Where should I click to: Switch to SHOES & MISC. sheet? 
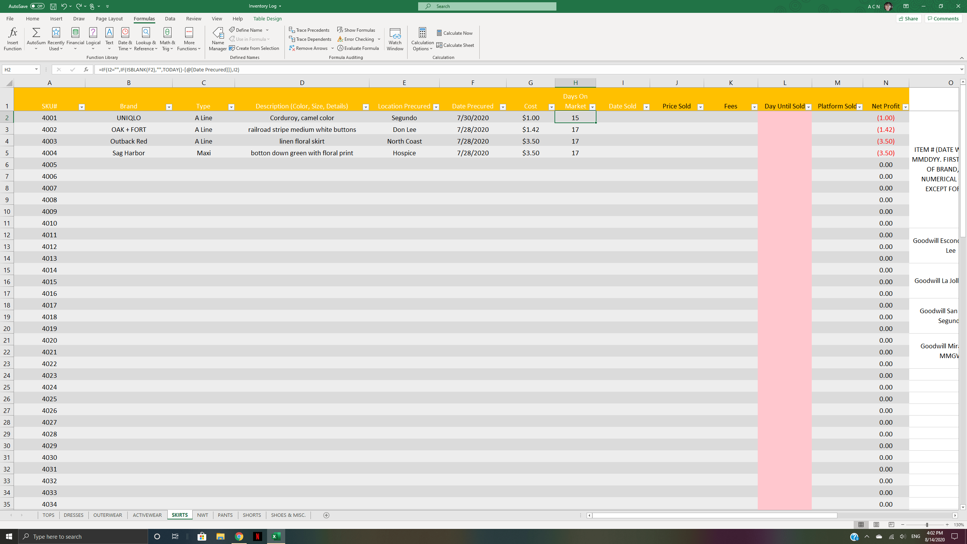tap(288, 515)
